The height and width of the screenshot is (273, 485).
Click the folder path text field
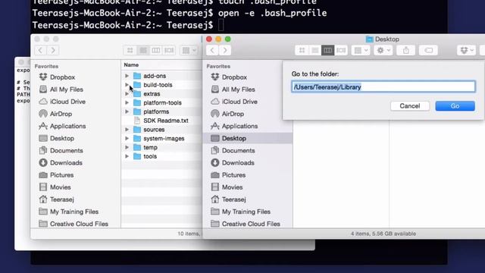coord(383,87)
